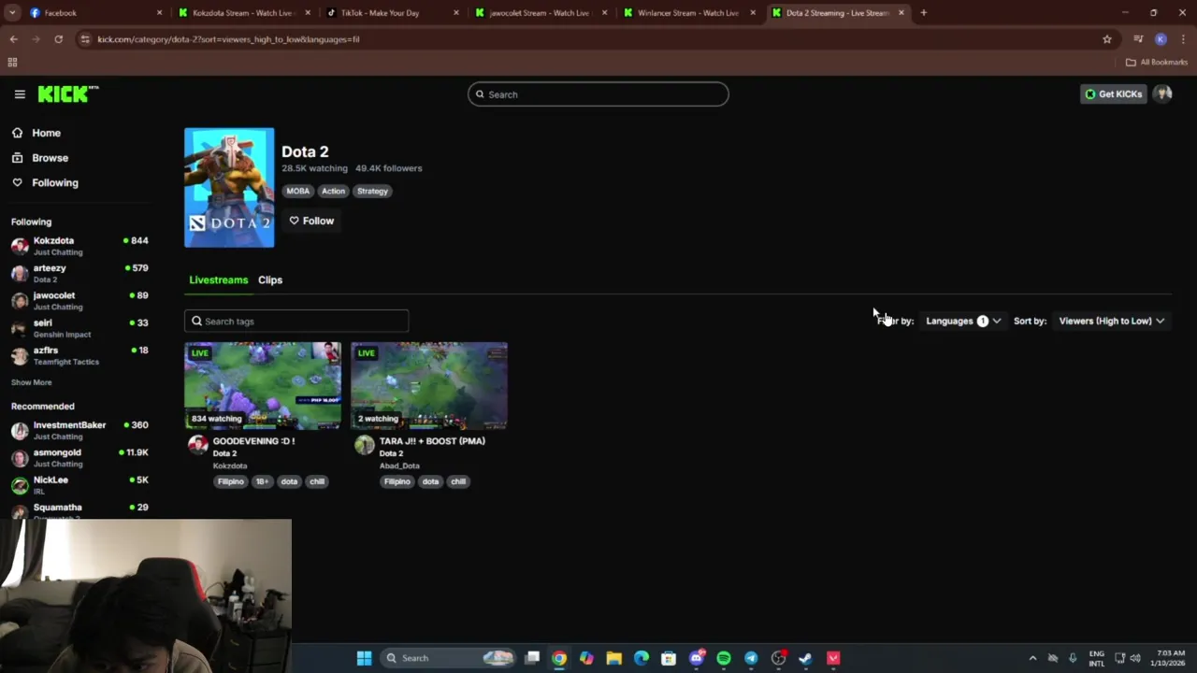Click Filipino tag under Kokzdota stream

point(231,481)
